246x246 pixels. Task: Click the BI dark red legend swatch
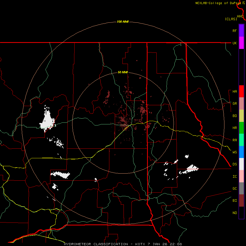click(x=241, y=201)
